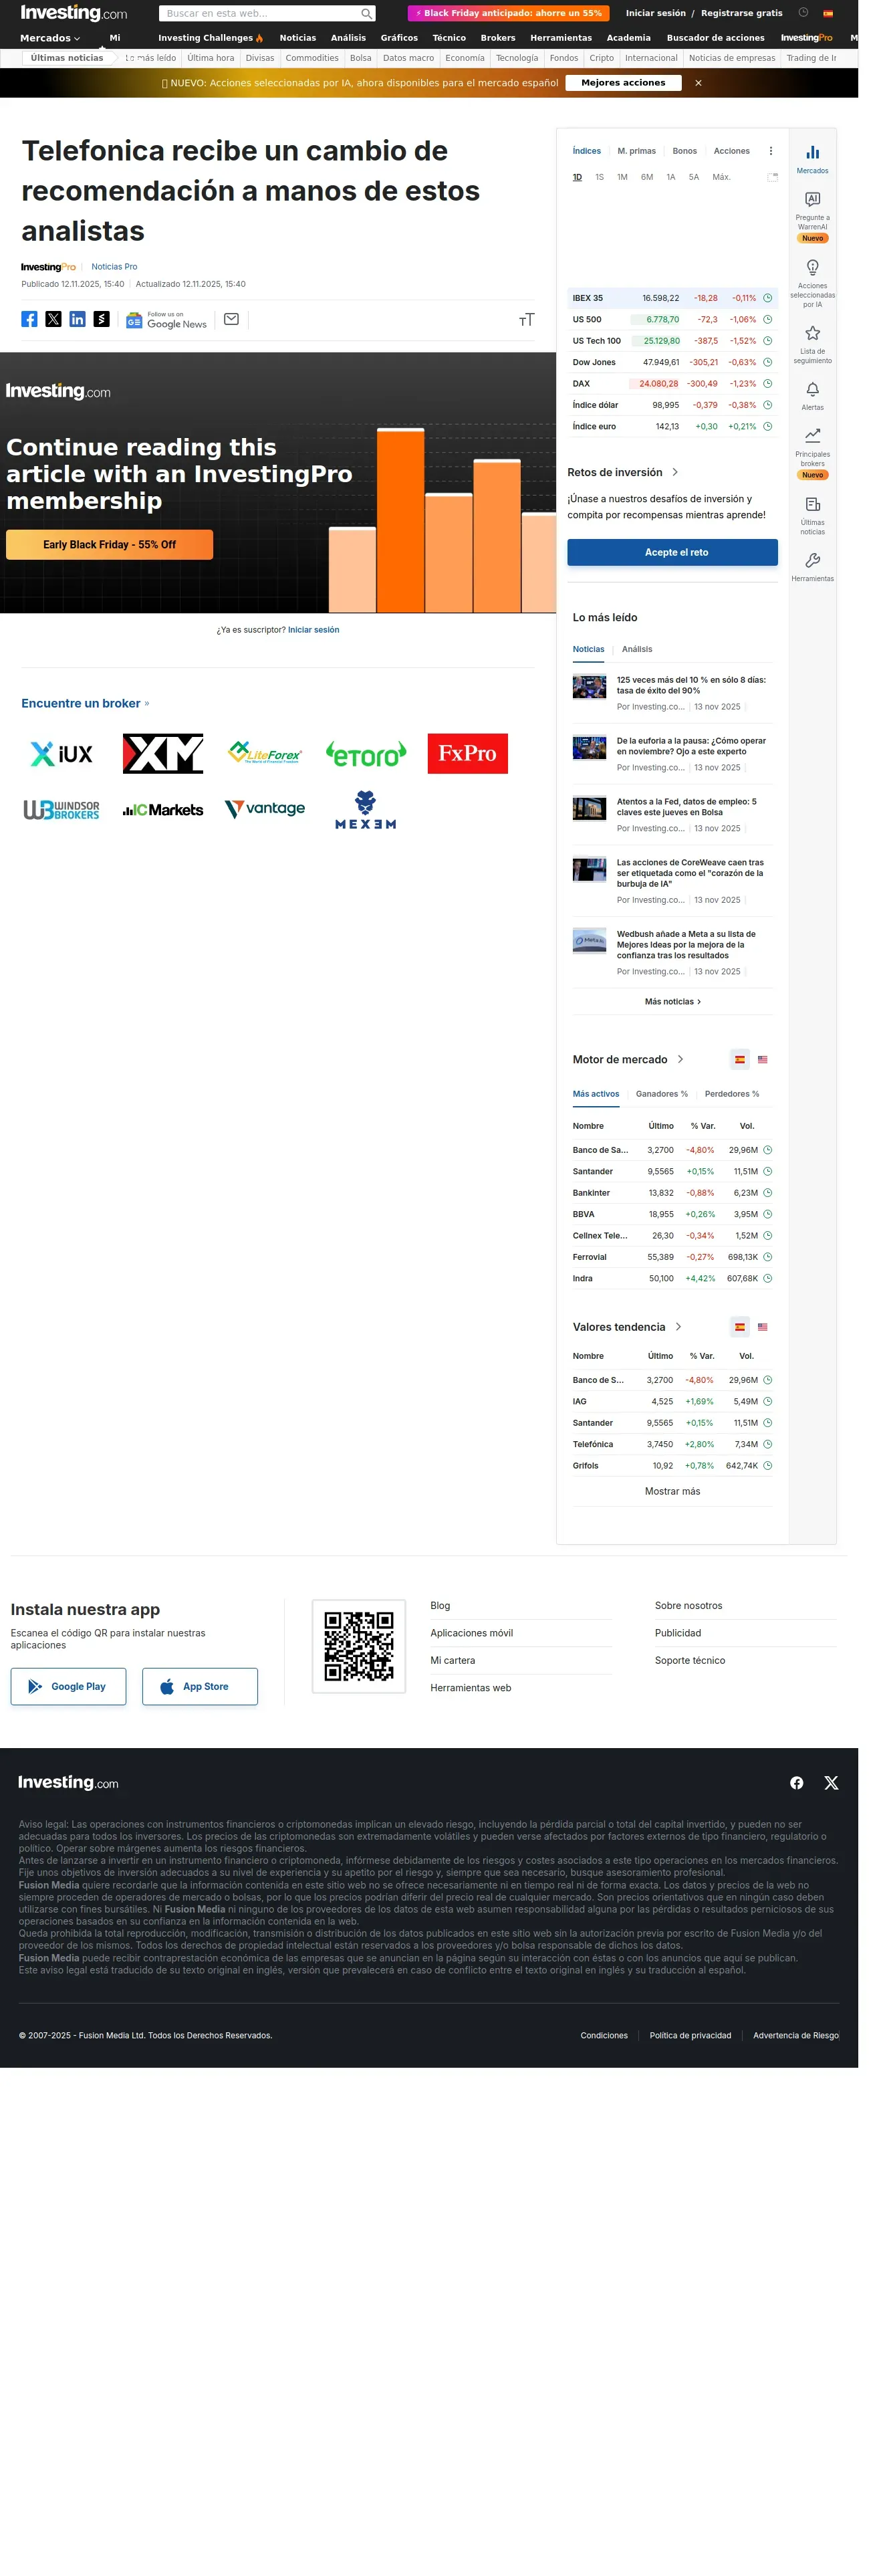Click Black Friday anticipado promo
The image size is (879, 2576).
pyautogui.click(x=508, y=13)
